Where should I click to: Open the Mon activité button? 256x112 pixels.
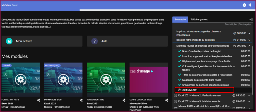(x=42, y=41)
